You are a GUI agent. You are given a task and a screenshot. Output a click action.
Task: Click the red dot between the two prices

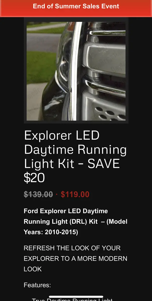coord(57,194)
